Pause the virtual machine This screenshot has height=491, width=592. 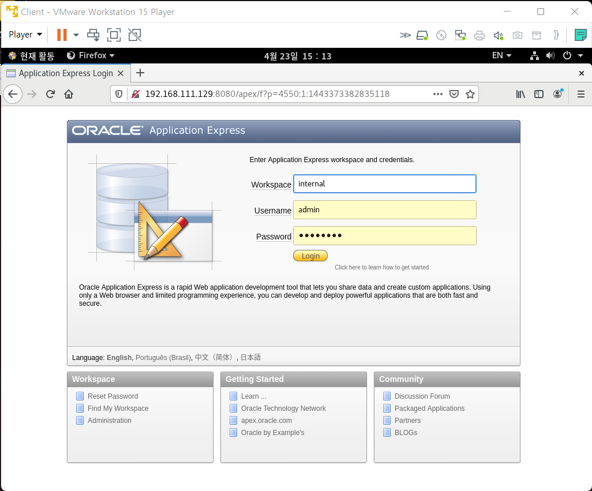tap(62, 35)
